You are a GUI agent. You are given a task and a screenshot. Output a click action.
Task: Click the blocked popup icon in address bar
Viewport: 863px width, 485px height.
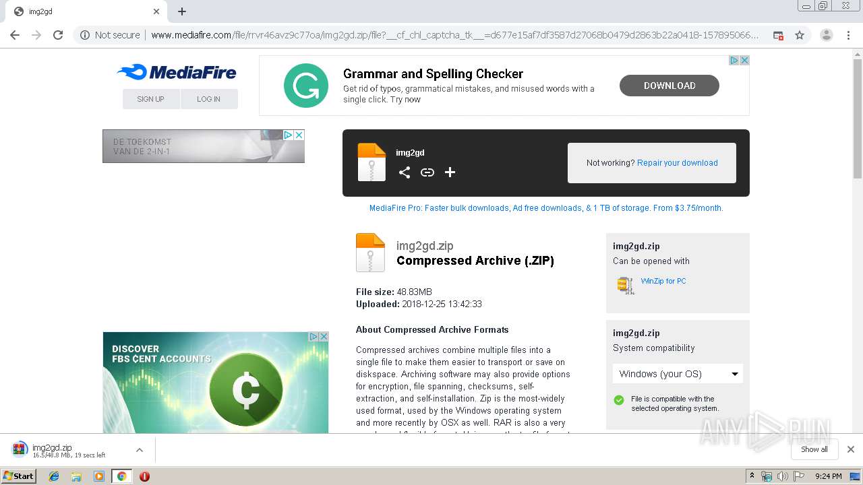point(778,35)
